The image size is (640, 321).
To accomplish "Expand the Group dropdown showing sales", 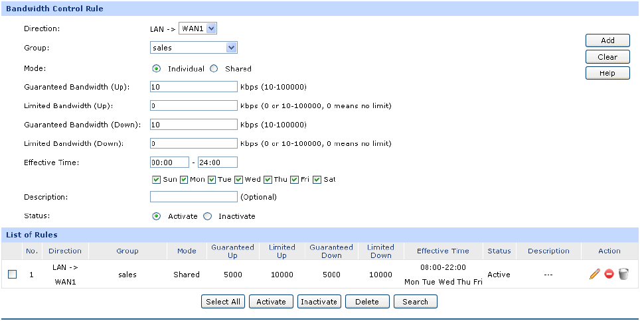I will click(x=193, y=48).
